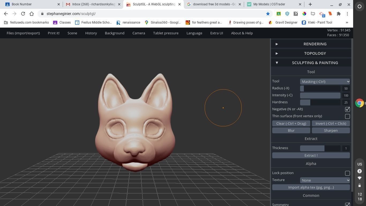Open the US keyboard input indicator
366x206 pixels.
[x=360, y=164]
